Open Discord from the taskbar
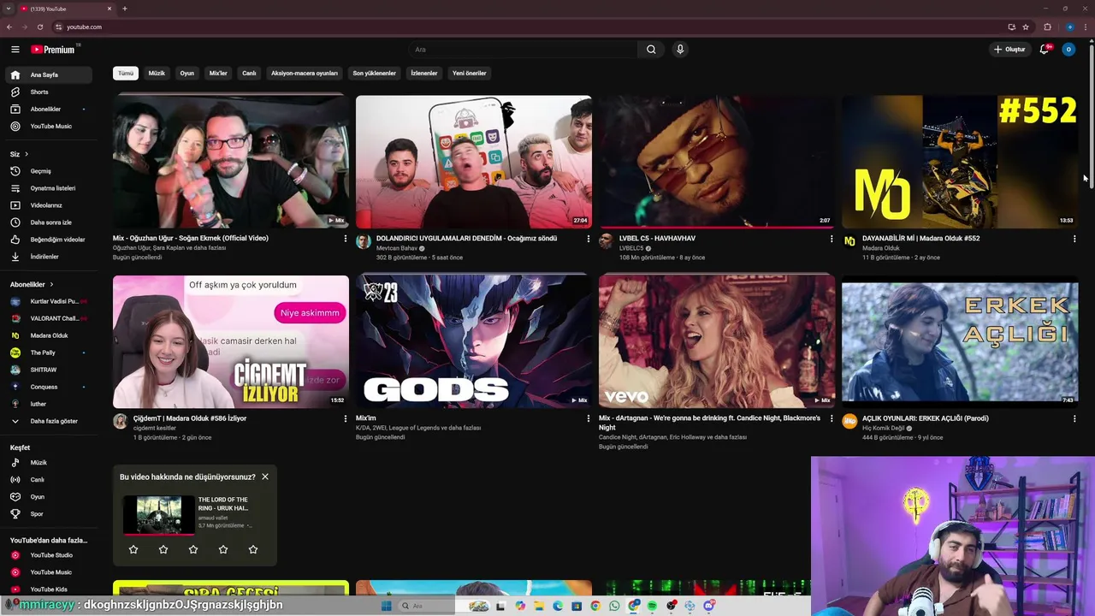The image size is (1095, 616). [709, 606]
